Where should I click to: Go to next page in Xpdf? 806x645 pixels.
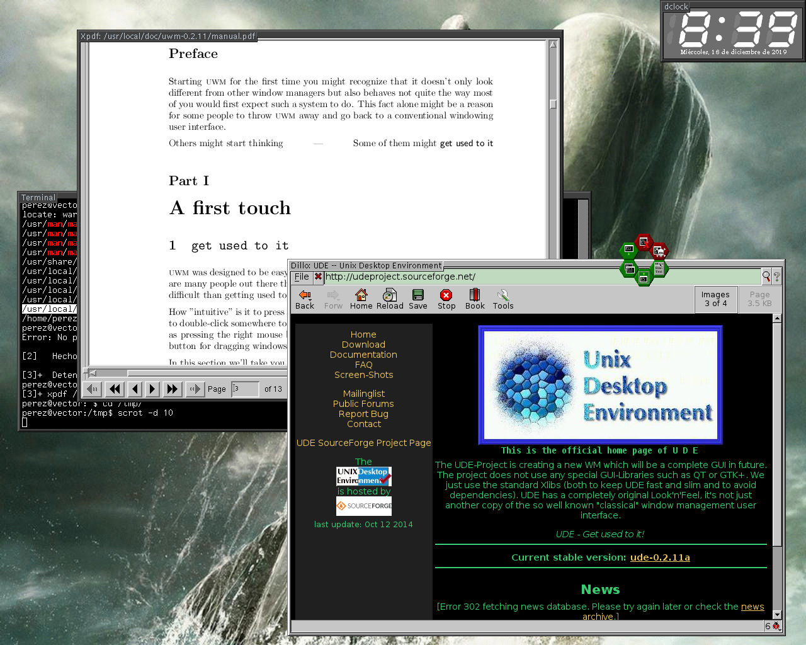[x=152, y=389]
